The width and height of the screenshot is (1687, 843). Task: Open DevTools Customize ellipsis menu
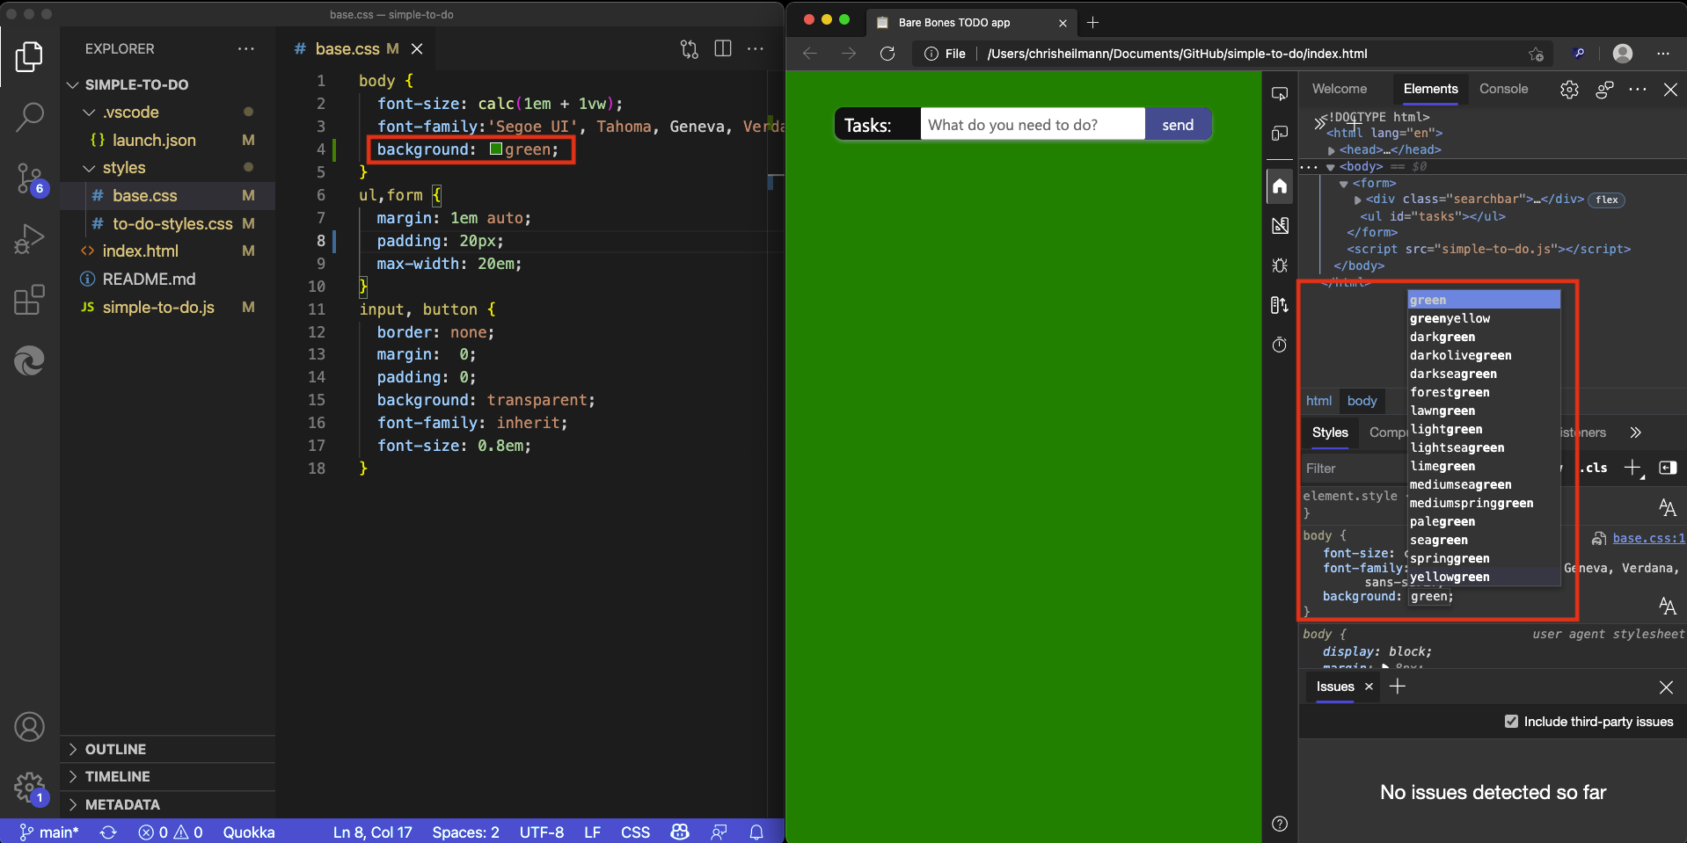pyautogui.click(x=1638, y=90)
